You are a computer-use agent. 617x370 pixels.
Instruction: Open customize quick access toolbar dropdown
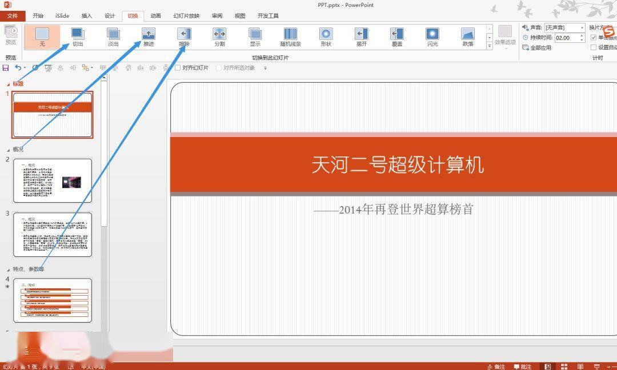tap(265, 68)
